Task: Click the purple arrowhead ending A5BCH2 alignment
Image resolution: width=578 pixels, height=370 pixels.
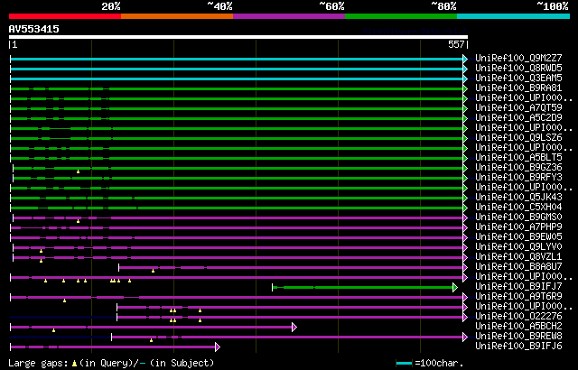Action: tap(294, 327)
